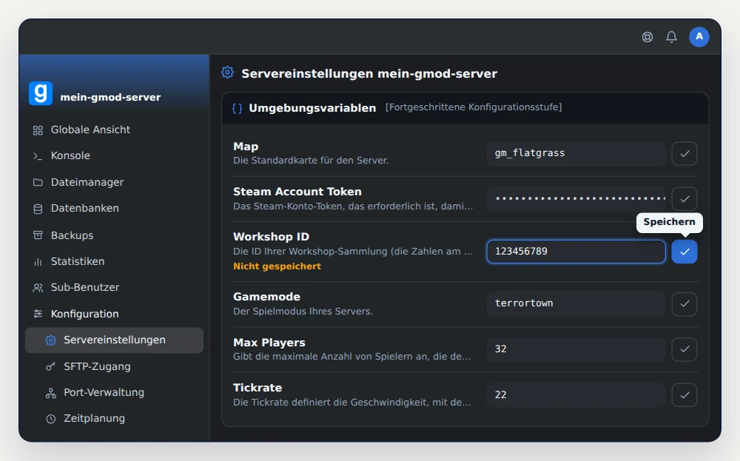
Task: Click the Servereinstellungen gear icon in sidebar
Action: coord(50,340)
